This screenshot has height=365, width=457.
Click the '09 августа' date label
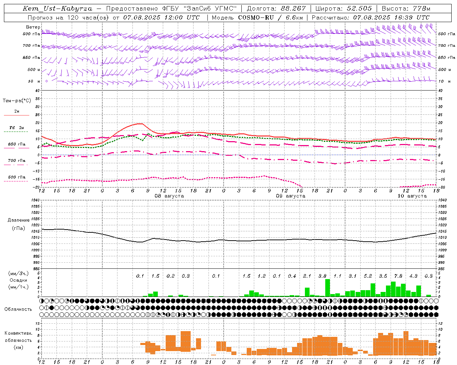click(x=291, y=196)
